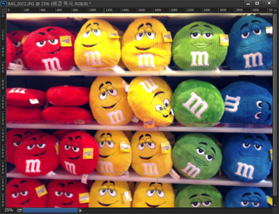Image resolution: width=279 pixels, height=214 pixels.
Task: Select the 25% zoom level field
Action: [x=8, y=210]
